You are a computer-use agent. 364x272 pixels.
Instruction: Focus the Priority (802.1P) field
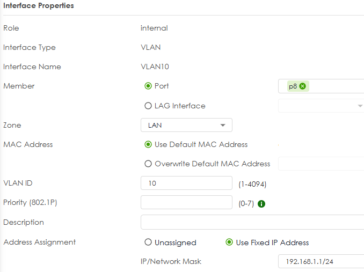click(186, 203)
